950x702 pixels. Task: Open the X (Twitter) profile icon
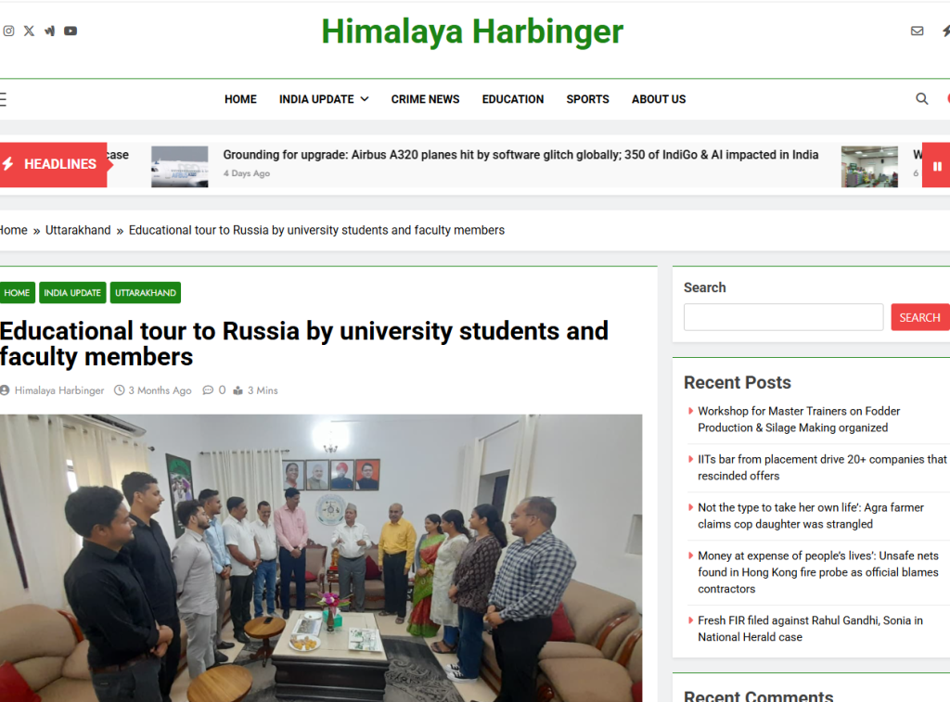pyautogui.click(x=29, y=31)
